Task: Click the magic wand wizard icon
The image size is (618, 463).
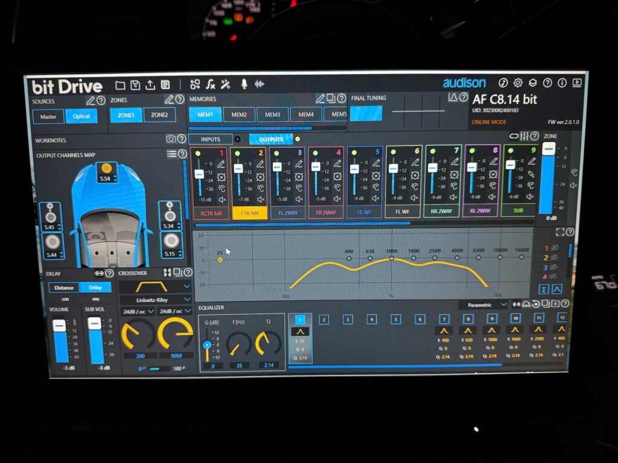Action: coord(226,84)
